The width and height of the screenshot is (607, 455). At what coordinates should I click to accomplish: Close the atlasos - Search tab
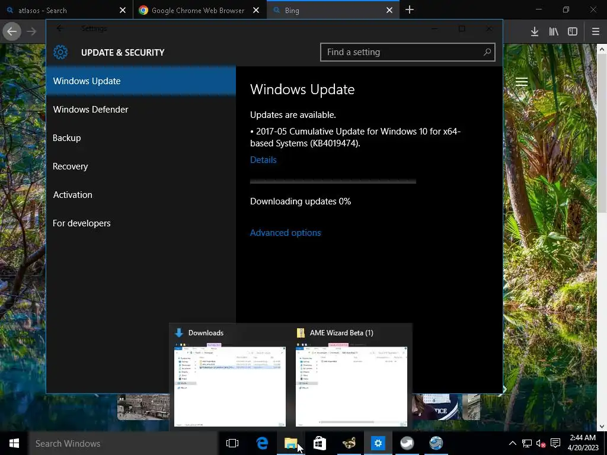coord(122,11)
